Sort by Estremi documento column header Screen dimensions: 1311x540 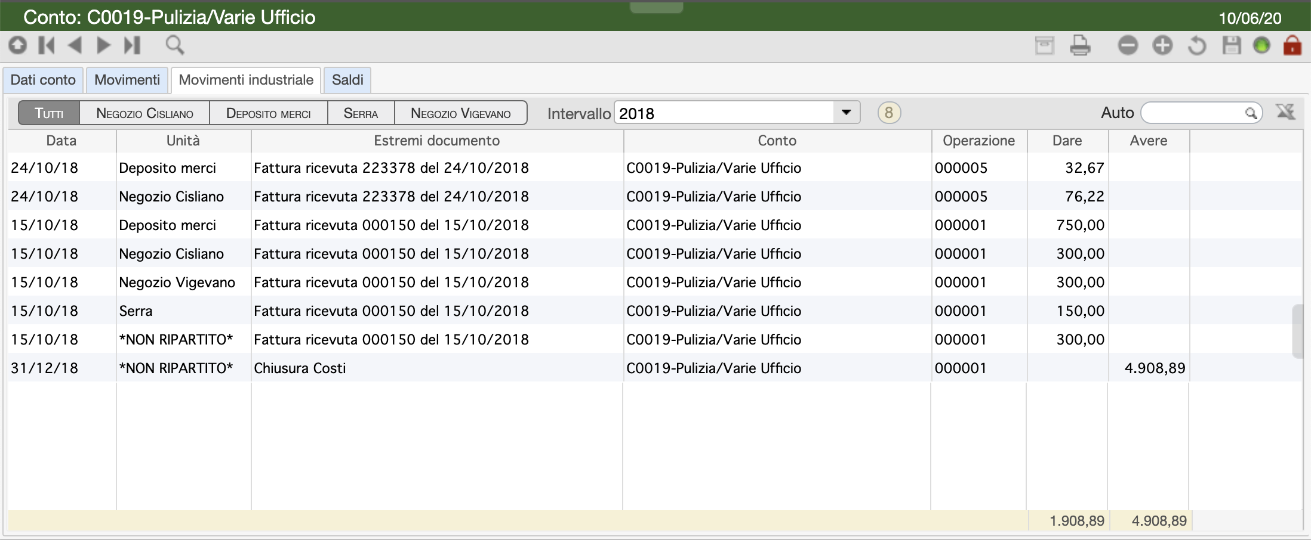click(437, 141)
